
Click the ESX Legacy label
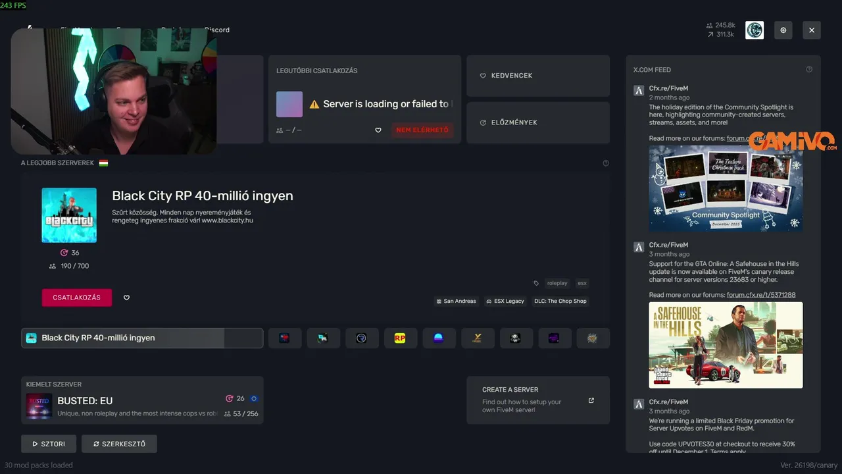click(x=505, y=301)
